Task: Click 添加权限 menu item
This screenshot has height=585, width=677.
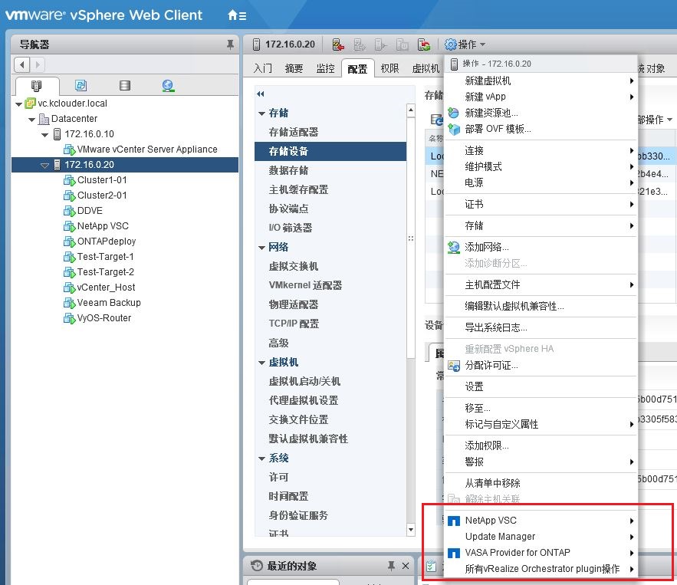Action: tap(541, 445)
